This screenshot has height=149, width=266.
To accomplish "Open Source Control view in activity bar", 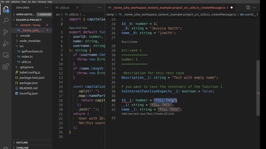I will click(x=6, y=32).
